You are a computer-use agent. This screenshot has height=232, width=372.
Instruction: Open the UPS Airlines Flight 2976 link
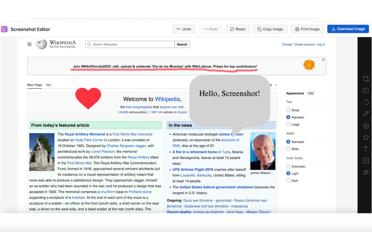pos(193,170)
